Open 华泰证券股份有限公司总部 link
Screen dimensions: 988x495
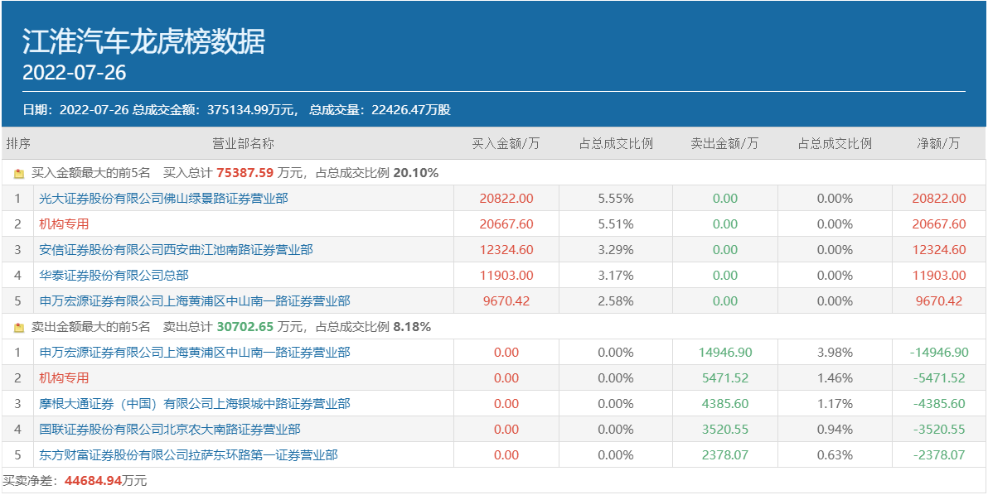pos(114,276)
